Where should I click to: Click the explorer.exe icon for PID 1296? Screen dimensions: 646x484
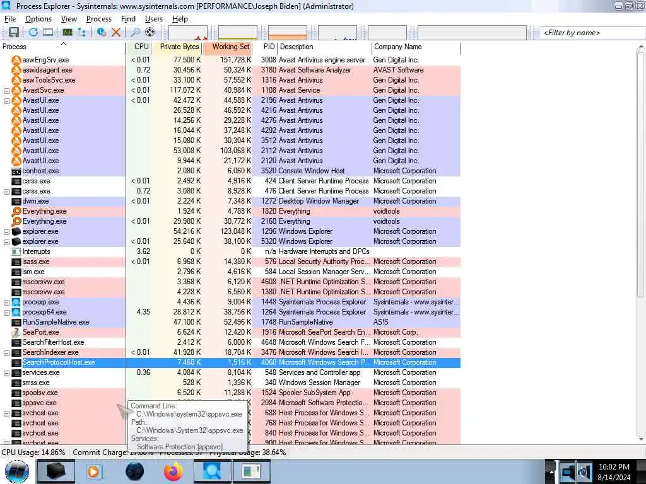(x=16, y=231)
